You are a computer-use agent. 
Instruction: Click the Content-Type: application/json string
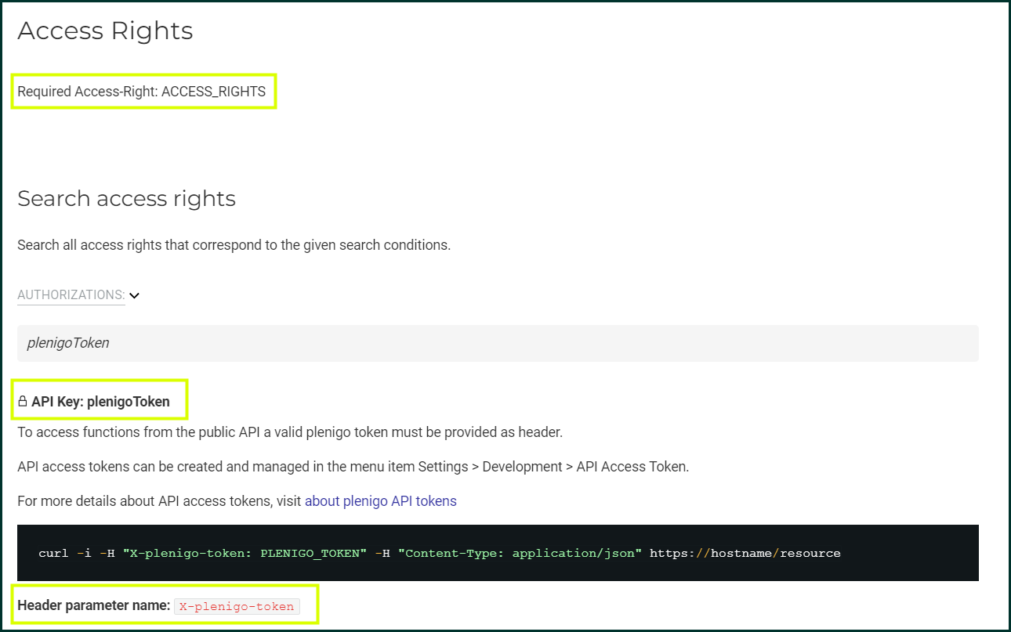[520, 554]
